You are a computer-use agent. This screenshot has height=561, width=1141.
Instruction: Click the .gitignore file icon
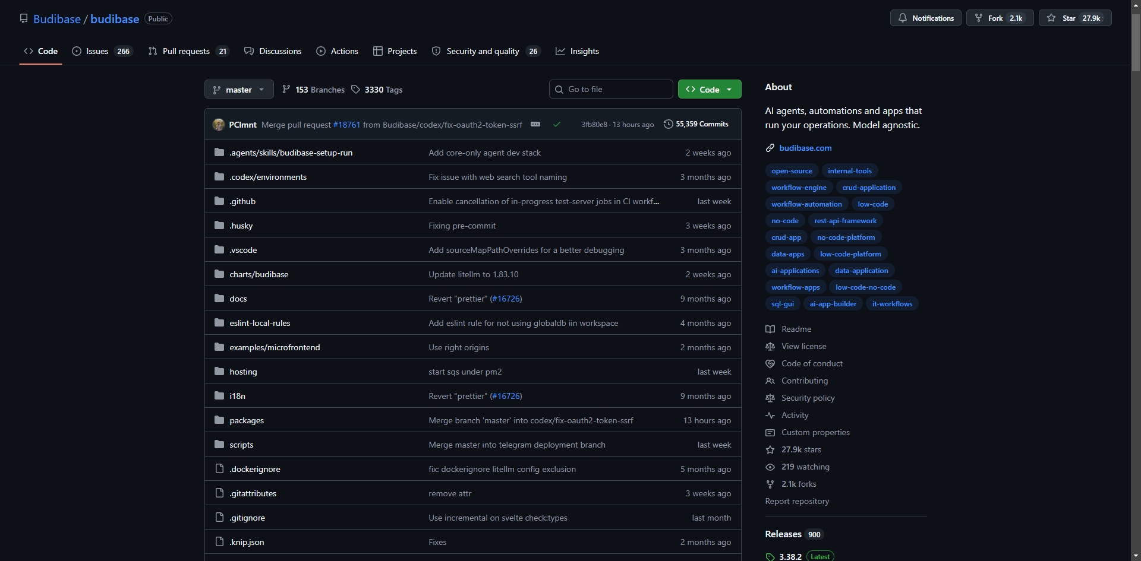click(x=219, y=518)
